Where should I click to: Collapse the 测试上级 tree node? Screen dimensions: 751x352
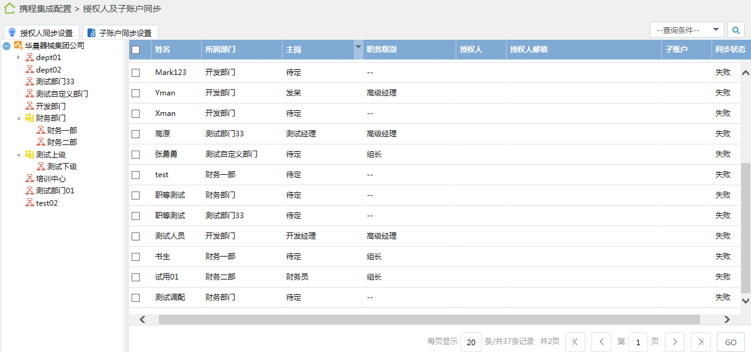[x=19, y=154]
